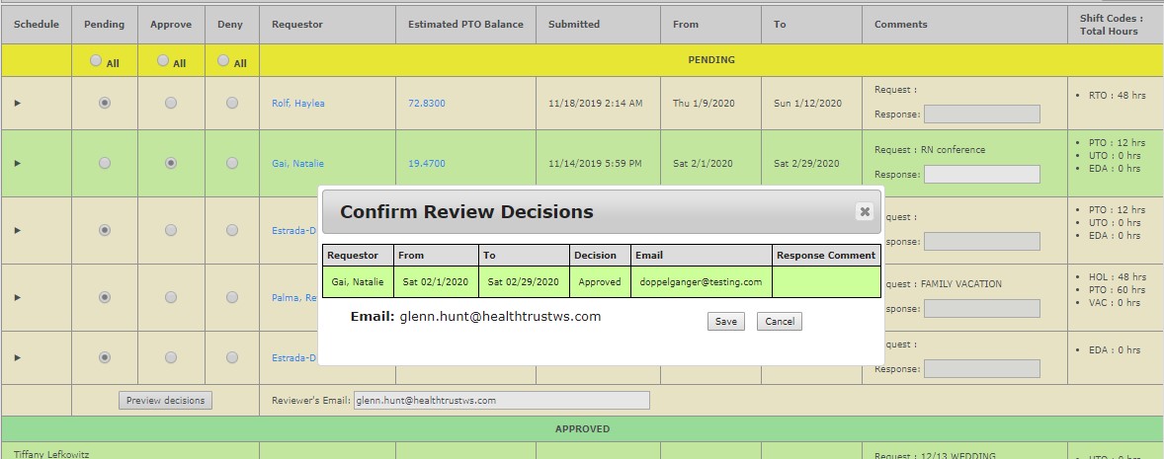This screenshot has height=459, width=1164.
Task: Click Response field for Rolf, Haylea request
Action: tap(981, 114)
